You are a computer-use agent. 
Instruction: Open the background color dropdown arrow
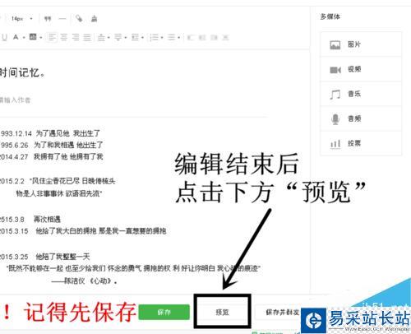pos(41,38)
